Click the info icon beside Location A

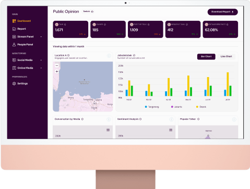(68, 55)
